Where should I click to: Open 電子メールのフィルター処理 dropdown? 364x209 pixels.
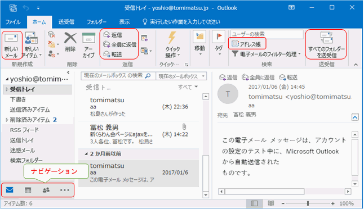tap(266, 54)
